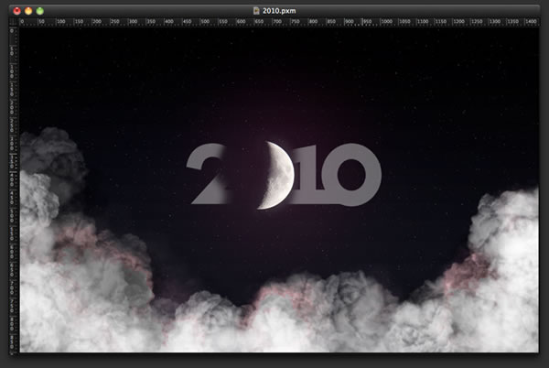Click the ruler origin corner box
This screenshot has height=368, width=549.
pyautogui.click(x=14, y=22)
